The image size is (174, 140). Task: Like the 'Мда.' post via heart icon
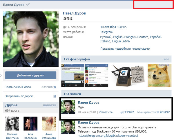[x=158, y=112]
